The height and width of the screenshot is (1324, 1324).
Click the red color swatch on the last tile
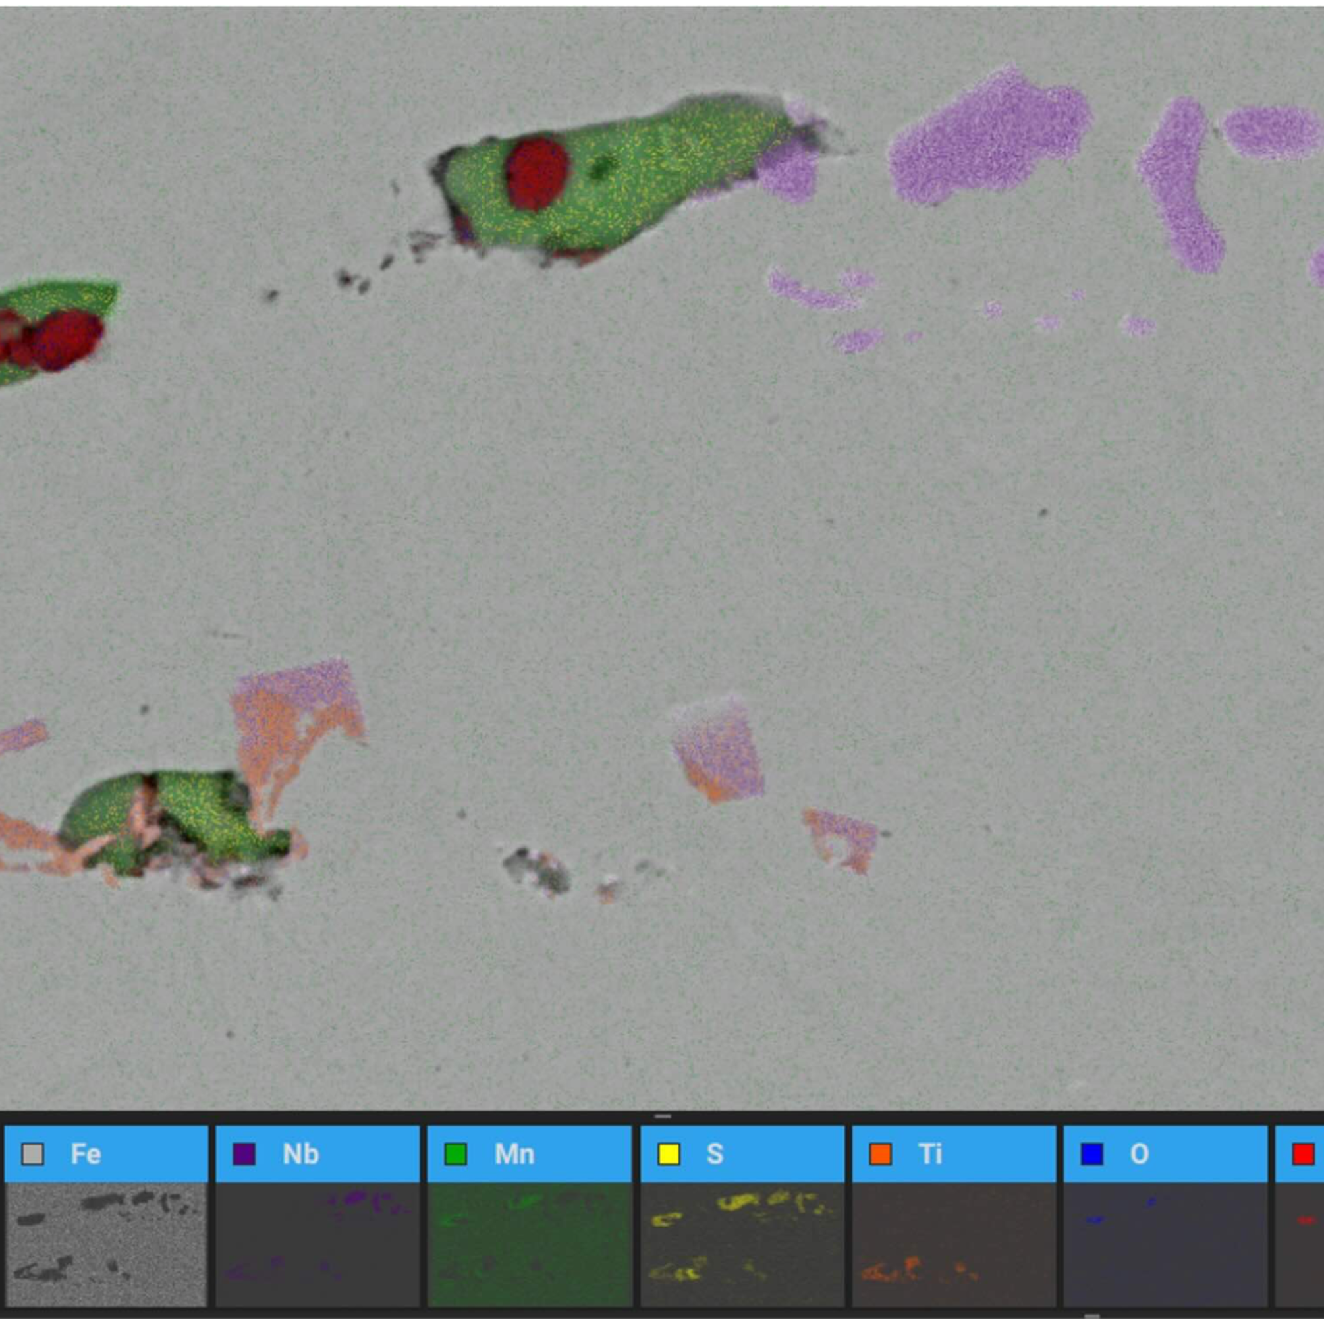coord(1304,1154)
